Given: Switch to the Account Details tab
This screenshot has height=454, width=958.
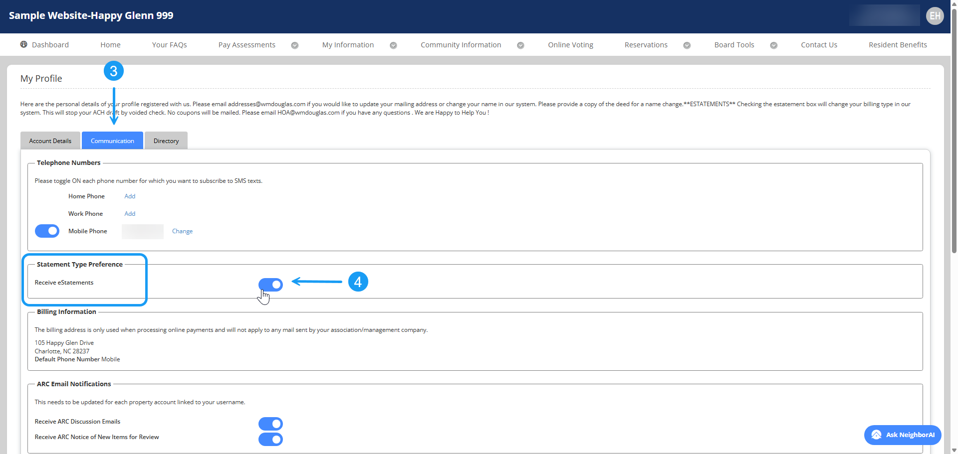Looking at the screenshot, I should click(x=50, y=141).
